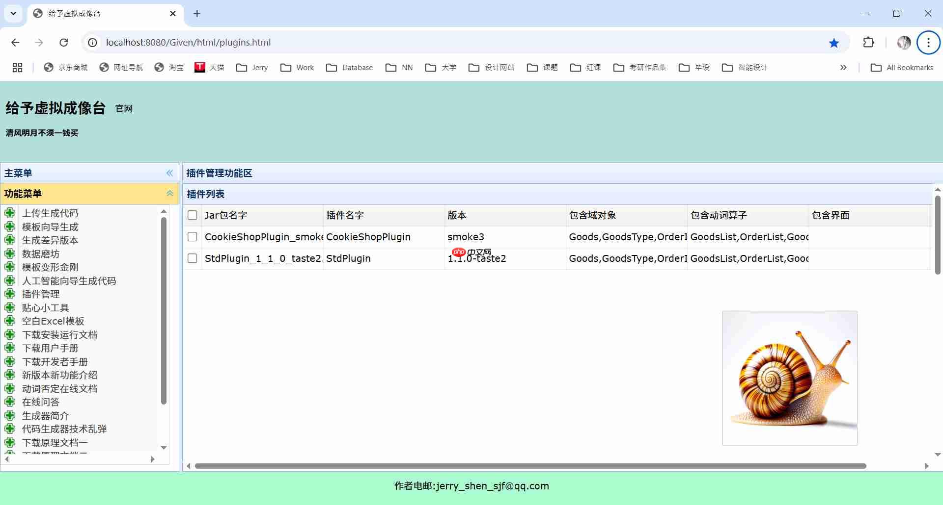Image resolution: width=943 pixels, height=505 pixels.
Task: Expand the bookmarks overflow chevron
Action: pos(843,67)
